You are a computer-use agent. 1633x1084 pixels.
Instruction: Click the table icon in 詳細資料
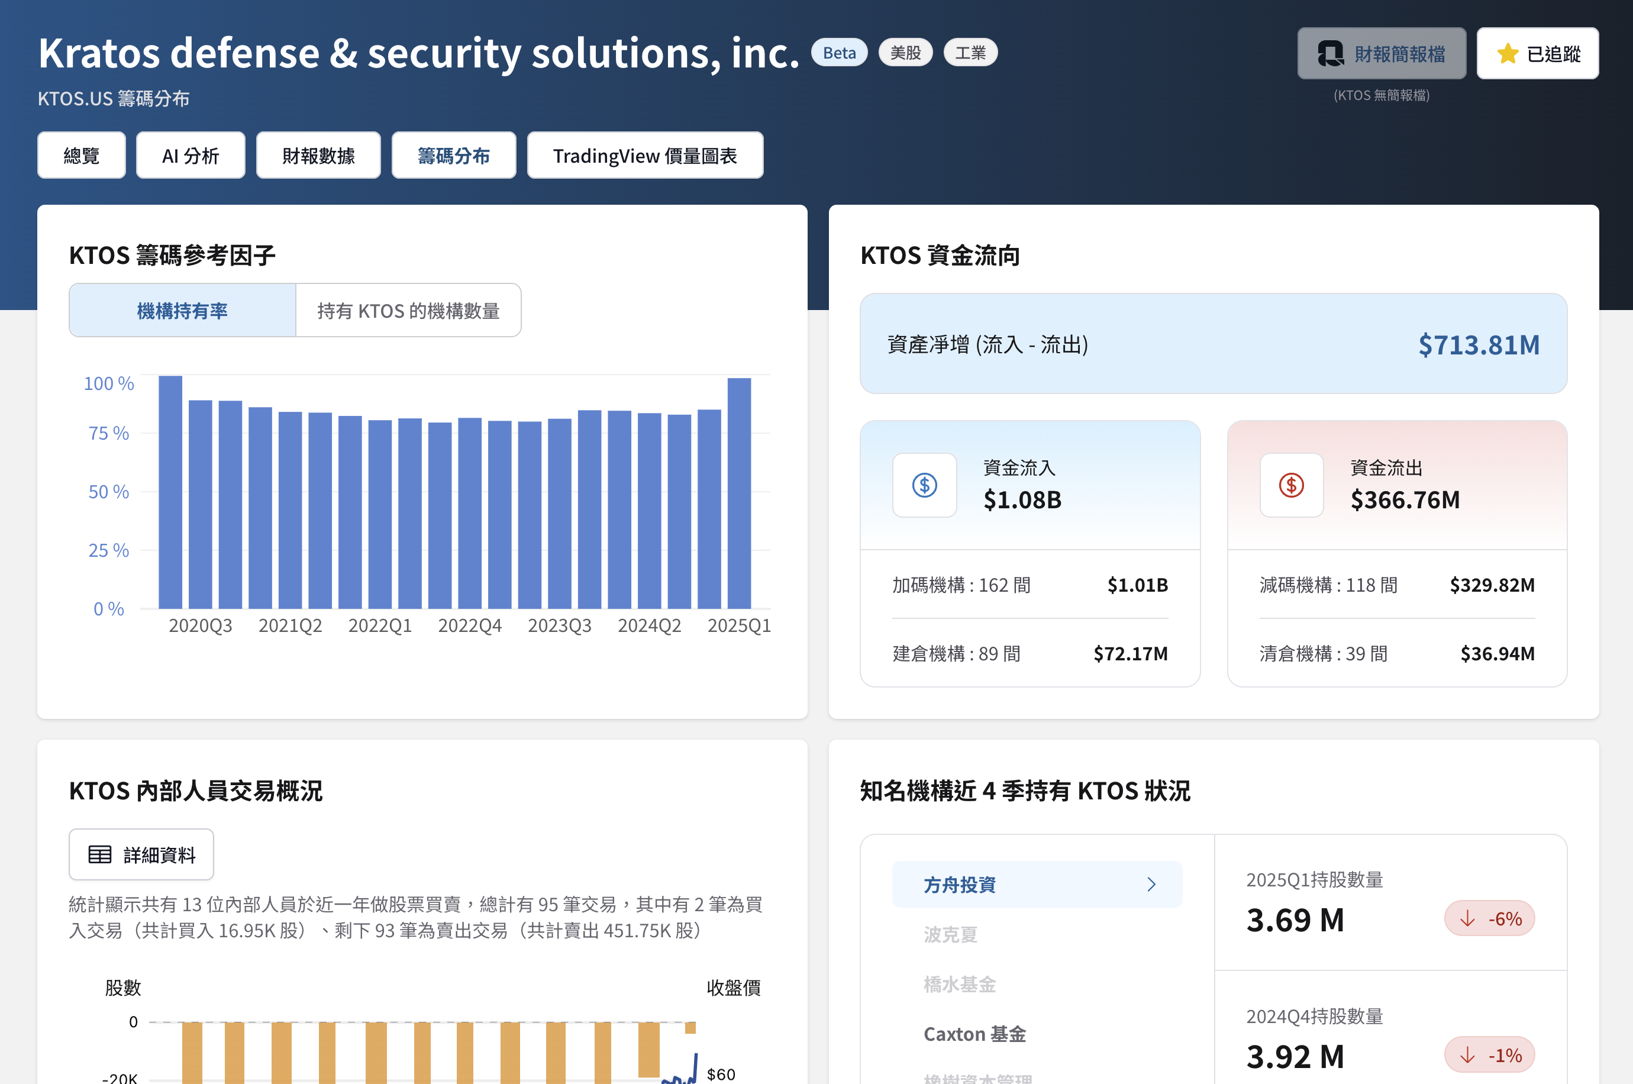coord(99,854)
